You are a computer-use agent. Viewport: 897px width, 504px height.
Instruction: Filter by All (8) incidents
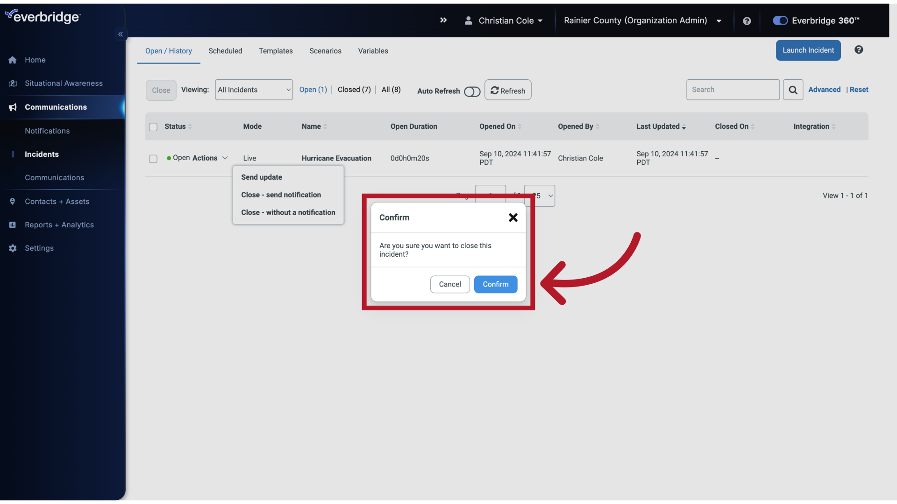click(391, 90)
